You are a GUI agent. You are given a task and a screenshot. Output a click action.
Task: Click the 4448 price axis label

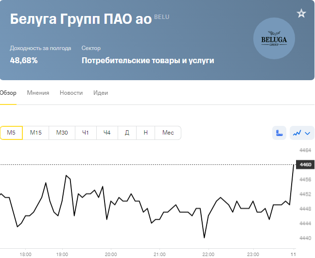click(x=305, y=209)
